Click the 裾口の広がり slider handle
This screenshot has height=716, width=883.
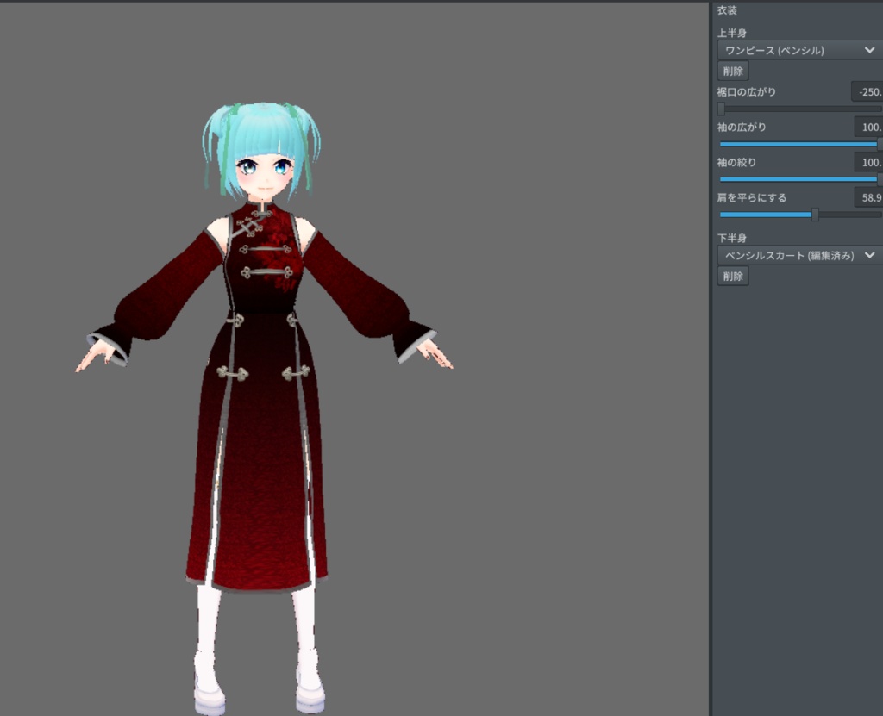click(x=723, y=109)
